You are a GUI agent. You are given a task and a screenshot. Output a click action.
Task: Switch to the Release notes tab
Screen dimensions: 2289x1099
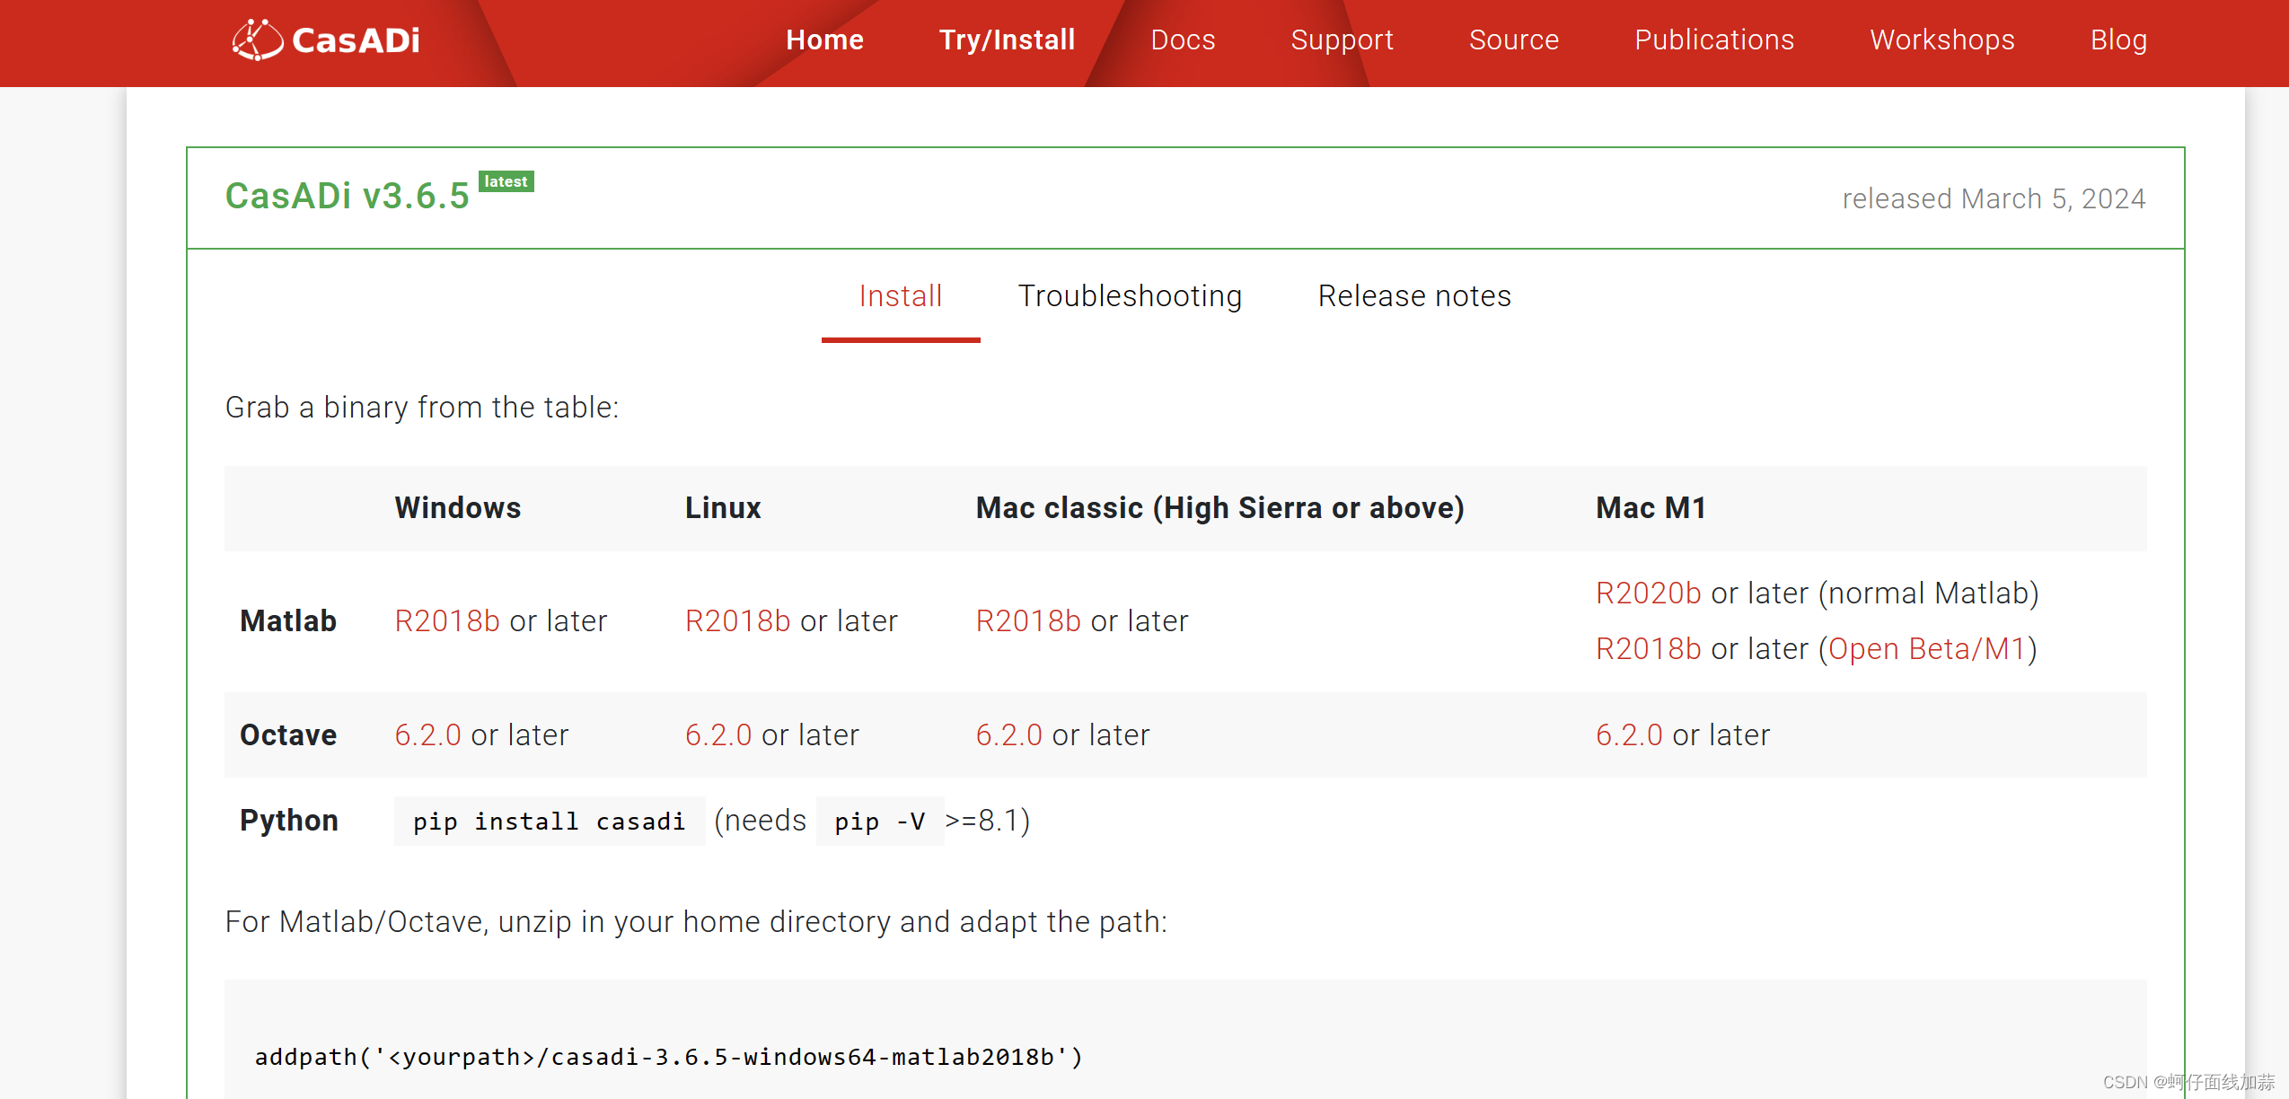(x=1413, y=296)
